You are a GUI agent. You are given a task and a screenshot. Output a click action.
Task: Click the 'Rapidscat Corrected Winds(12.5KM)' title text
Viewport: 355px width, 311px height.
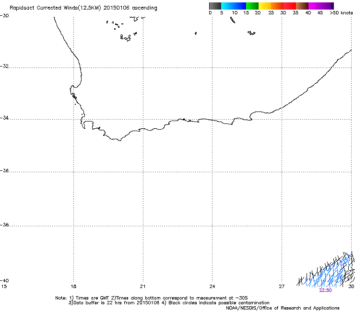click(x=55, y=8)
